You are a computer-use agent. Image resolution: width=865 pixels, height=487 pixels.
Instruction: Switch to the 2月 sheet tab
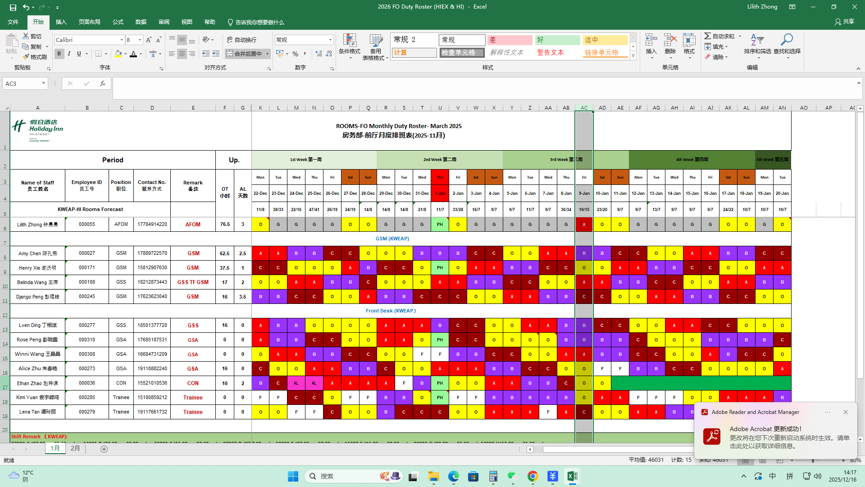point(75,448)
